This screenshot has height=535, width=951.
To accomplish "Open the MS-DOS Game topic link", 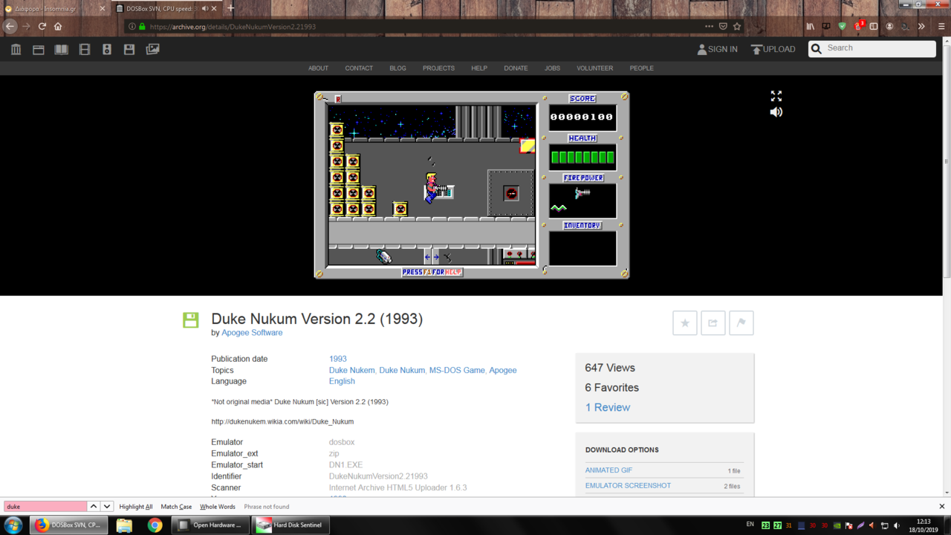I will click(x=457, y=370).
